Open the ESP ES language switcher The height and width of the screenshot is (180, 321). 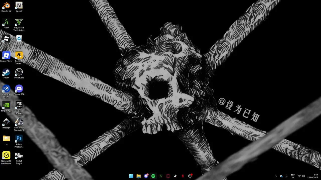point(293,176)
